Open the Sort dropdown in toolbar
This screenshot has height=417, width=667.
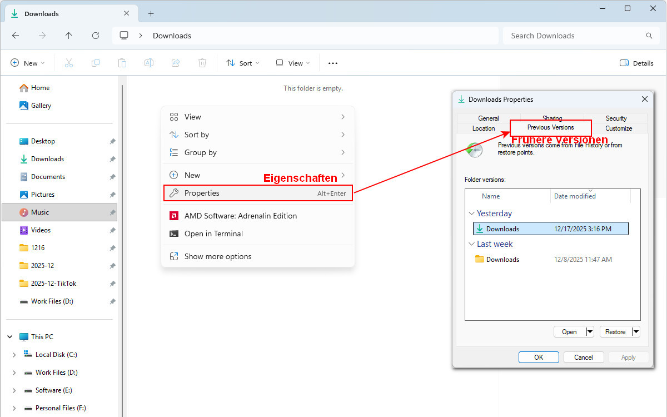[243, 63]
